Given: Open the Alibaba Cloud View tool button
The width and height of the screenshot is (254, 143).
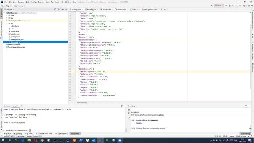Looking at the screenshot, I should tap(44, 133).
